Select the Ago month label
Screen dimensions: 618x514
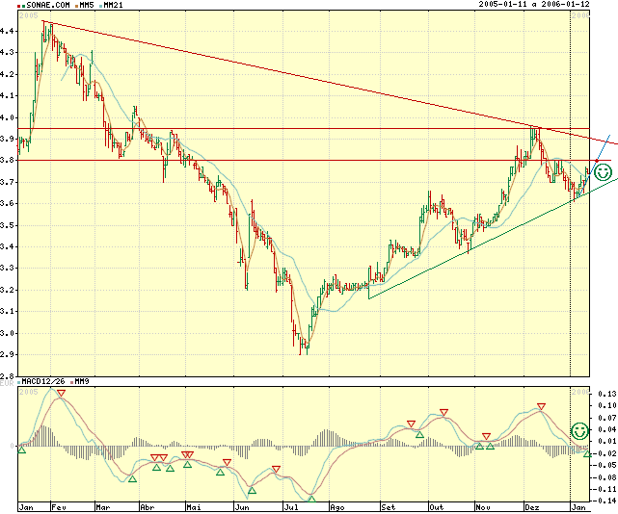click(337, 507)
